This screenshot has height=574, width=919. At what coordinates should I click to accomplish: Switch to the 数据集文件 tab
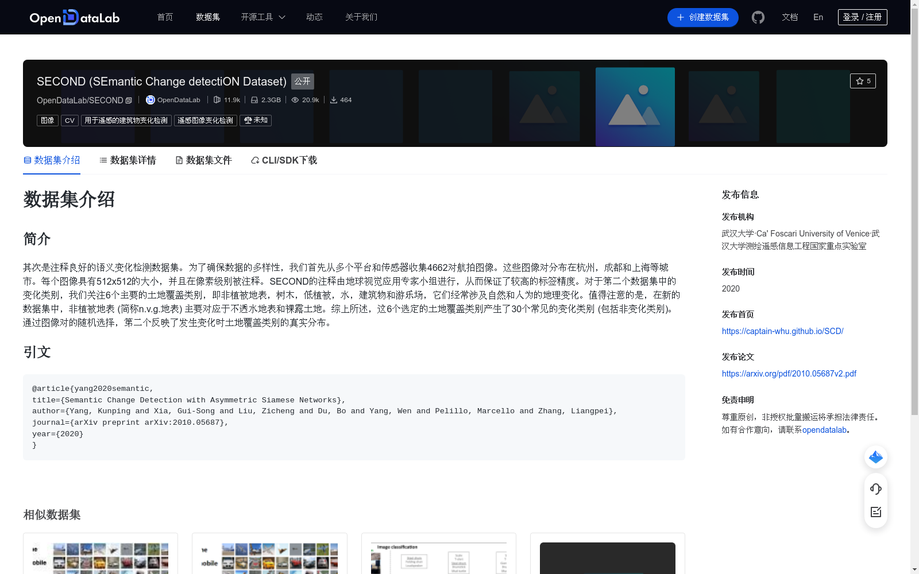203,160
